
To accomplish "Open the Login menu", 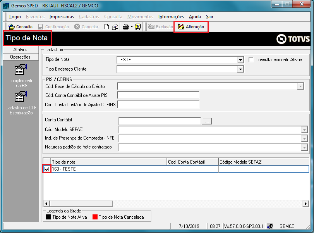I will [15, 17].
